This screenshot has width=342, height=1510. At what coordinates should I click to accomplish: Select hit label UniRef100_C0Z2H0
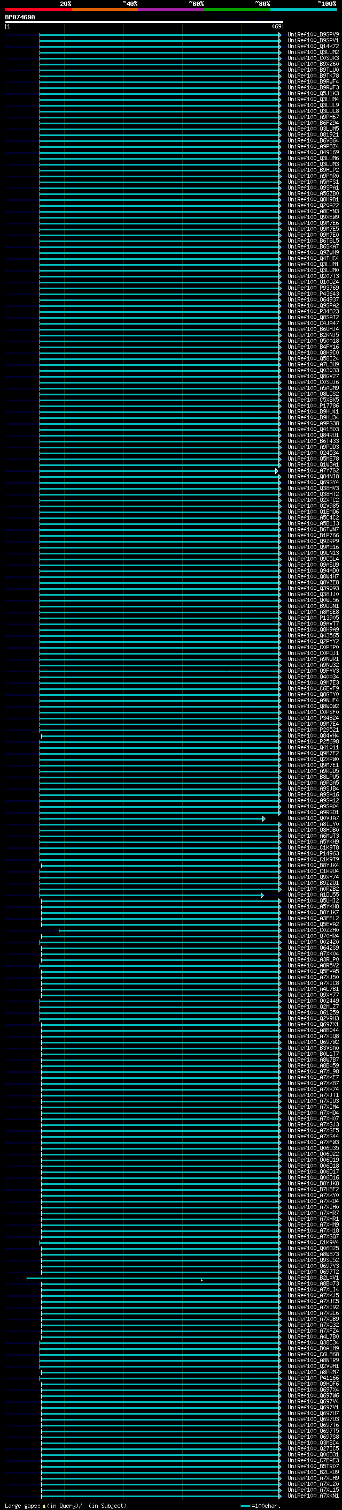click(313, 930)
